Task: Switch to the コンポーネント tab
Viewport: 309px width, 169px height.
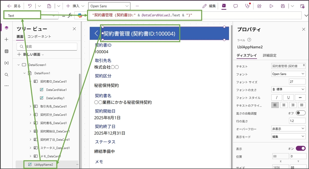Action: click(x=39, y=37)
